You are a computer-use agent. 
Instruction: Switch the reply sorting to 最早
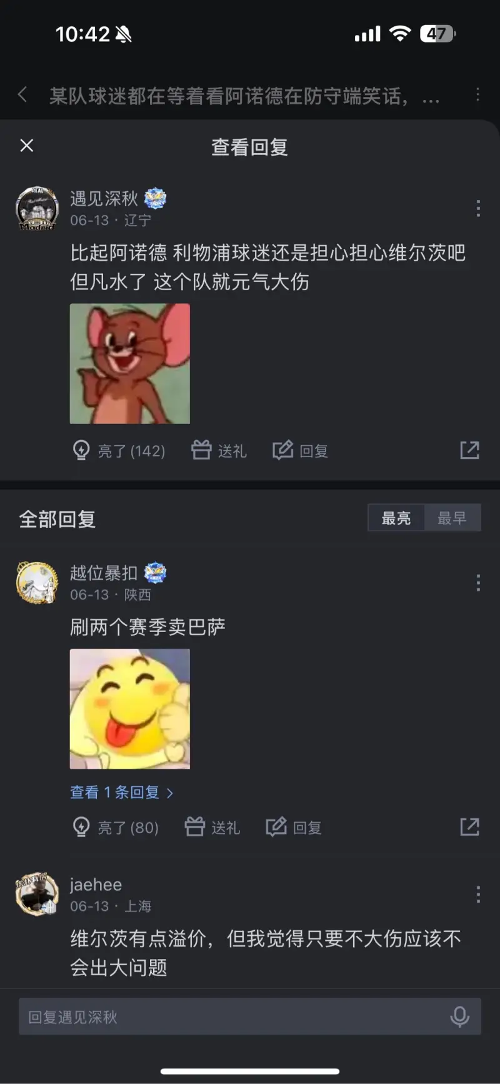(x=452, y=518)
